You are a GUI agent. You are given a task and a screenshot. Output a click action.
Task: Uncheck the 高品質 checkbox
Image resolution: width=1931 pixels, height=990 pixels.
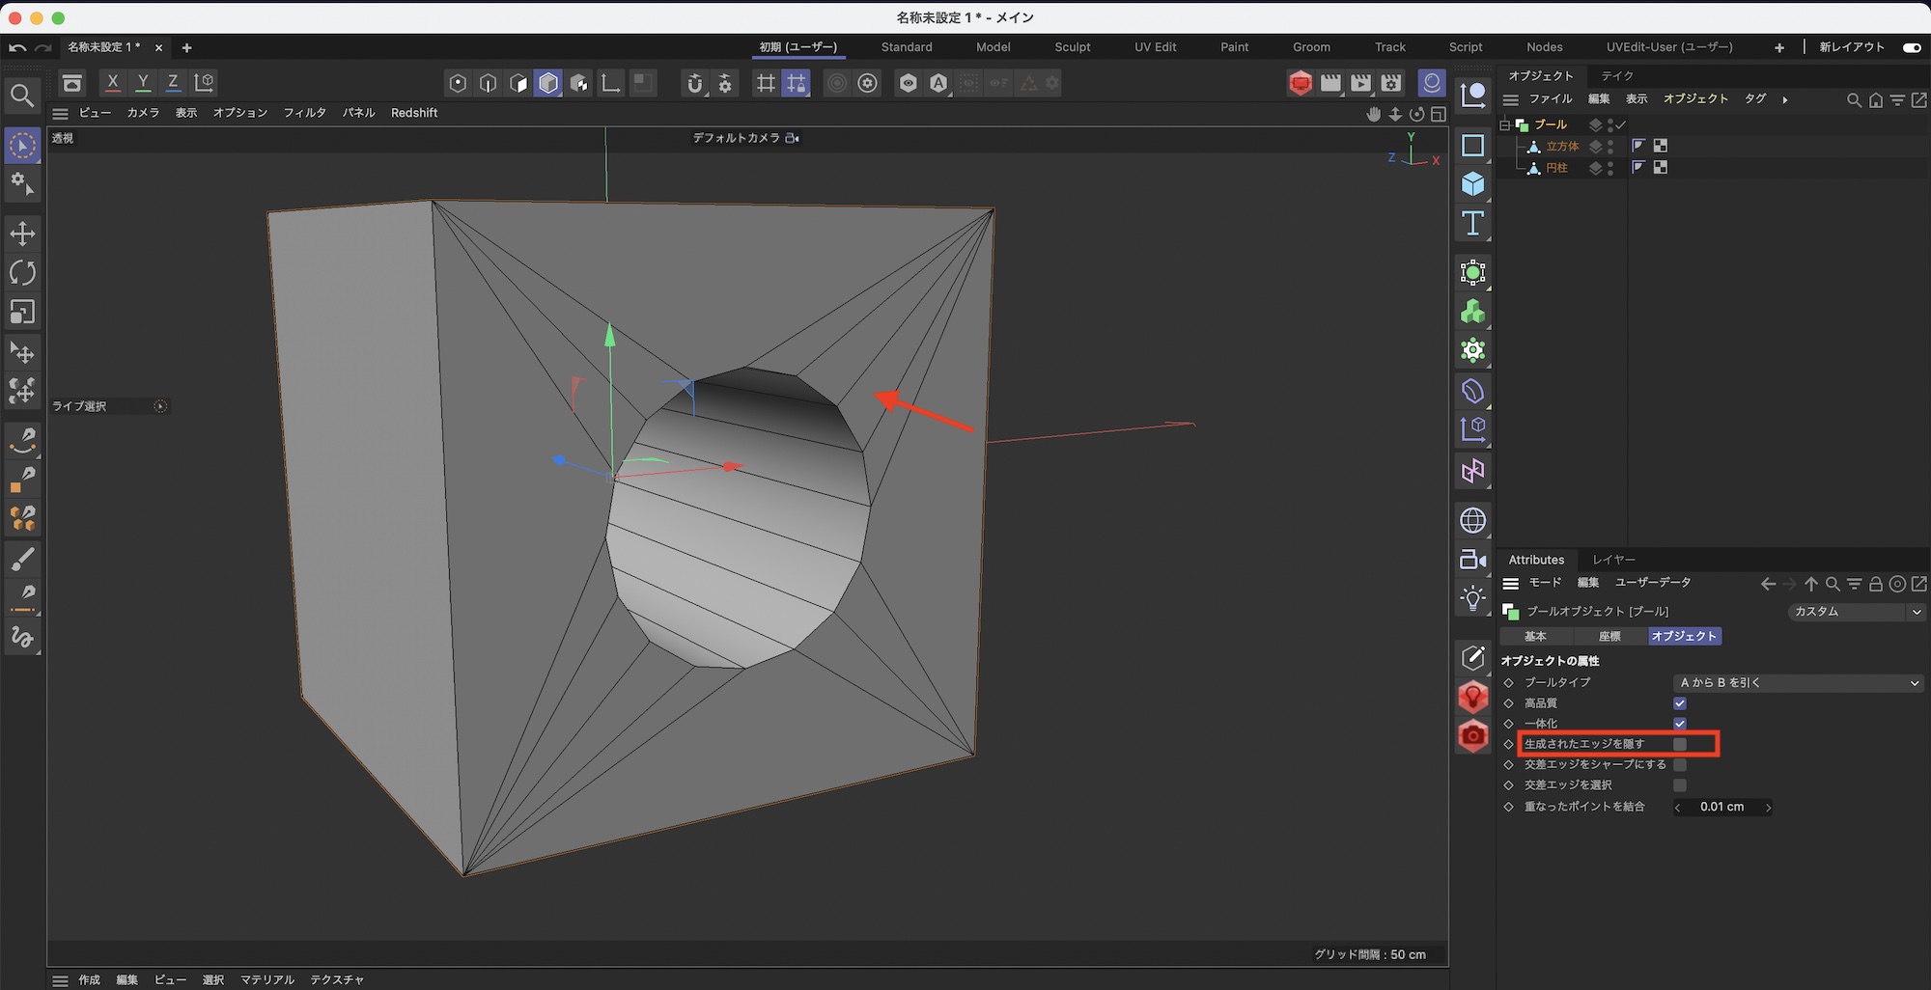pyautogui.click(x=1680, y=703)
